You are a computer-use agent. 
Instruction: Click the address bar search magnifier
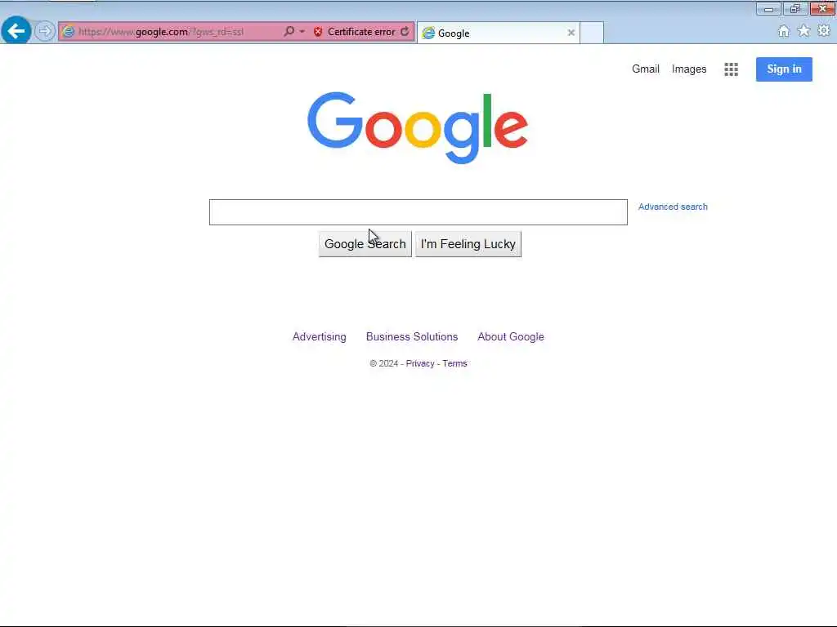pyautogui.click(x=289, y=32)
